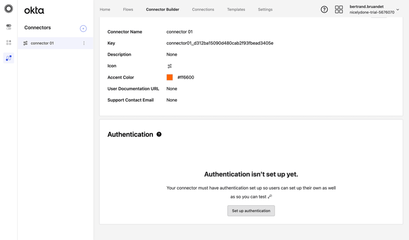Viewport: 409px width, 240px height.
Task: Click the nicelydone-trial-5676070 org name
Action: [x=372, y=12]
